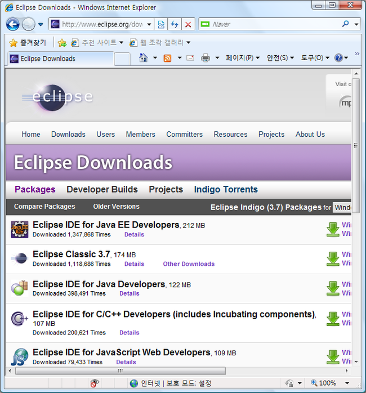Click the Compatibility View icon in address bar
The height and width of the screenshot is (393, 366).
[161, 24]
